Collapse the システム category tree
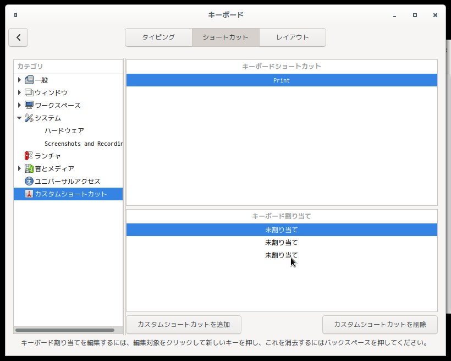Screen dimensions: 451x361 click(x=20, y=118)
